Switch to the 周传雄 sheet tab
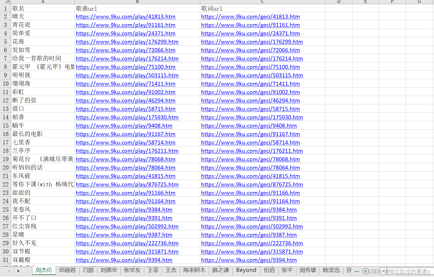 [x=308, y=270]
